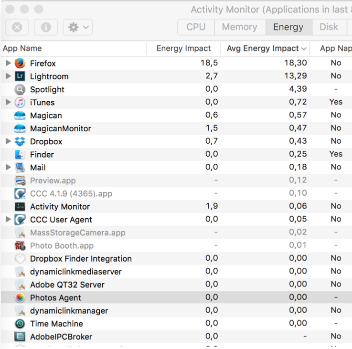Click the iTunes music note icon
The width and height of the screenshot is (352, 349).
20,102
